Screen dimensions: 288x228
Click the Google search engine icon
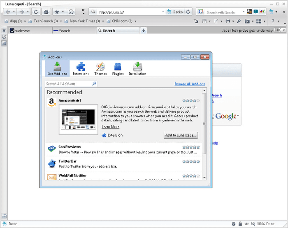pyautogui.click(x=201, y=12)
